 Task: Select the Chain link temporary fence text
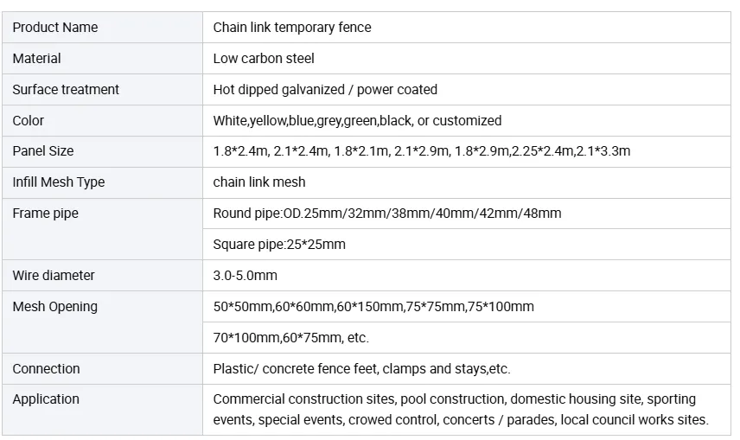pos(292,28)
